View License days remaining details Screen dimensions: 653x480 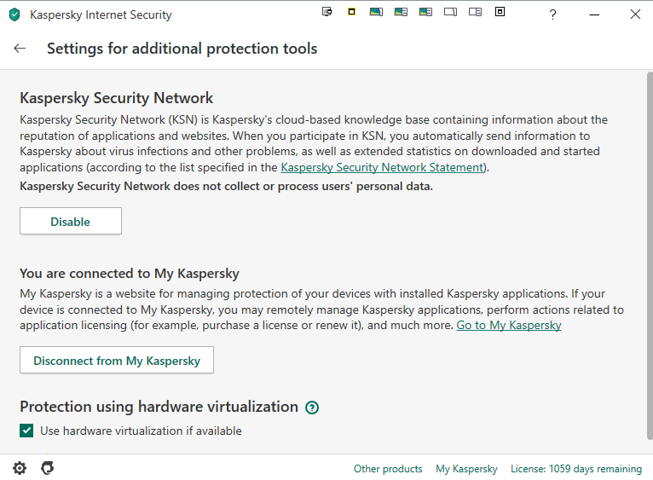tap(575, 469)
